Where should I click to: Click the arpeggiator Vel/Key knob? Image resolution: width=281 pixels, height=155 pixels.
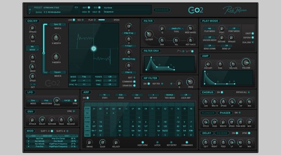click(x=116, y=143)
